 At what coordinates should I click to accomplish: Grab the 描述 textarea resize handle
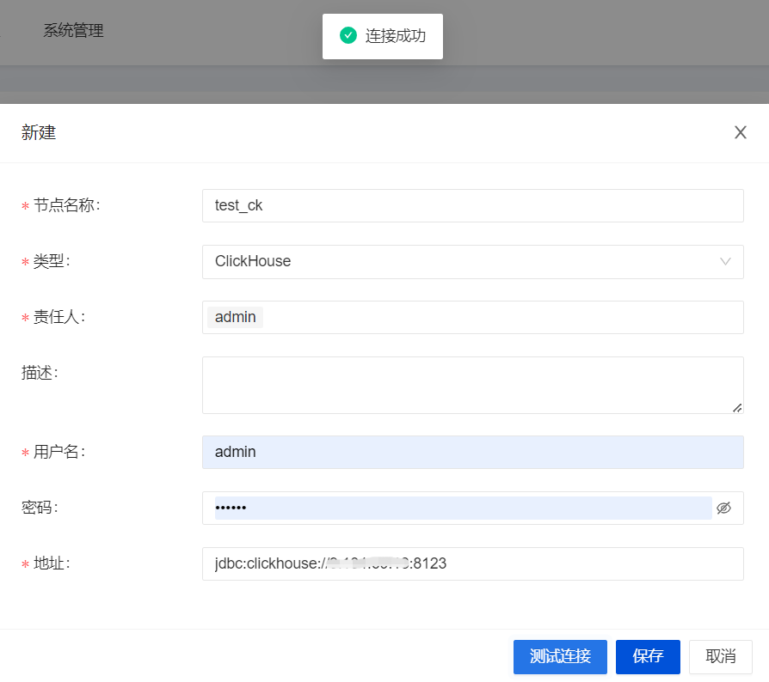point(737,408)
